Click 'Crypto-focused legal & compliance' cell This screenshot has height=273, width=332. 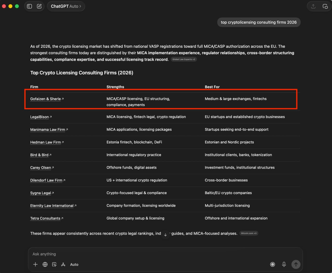(137, 193)
